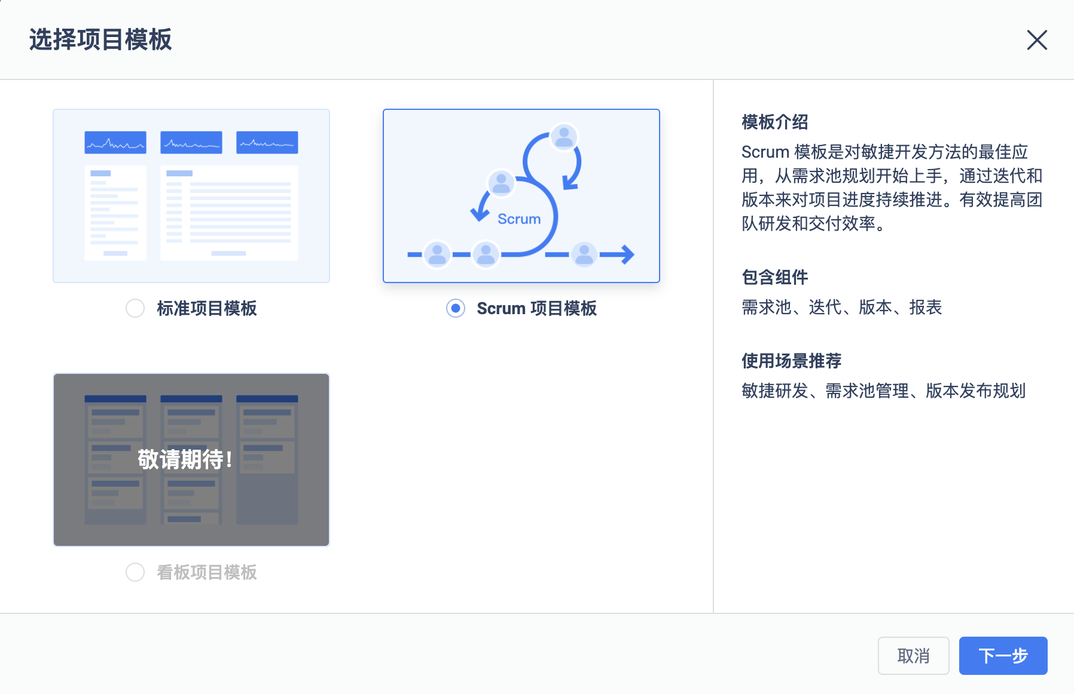Select the 标准项目模板 radio button
Screen dimensions: 1074x694
coord(135,308)
